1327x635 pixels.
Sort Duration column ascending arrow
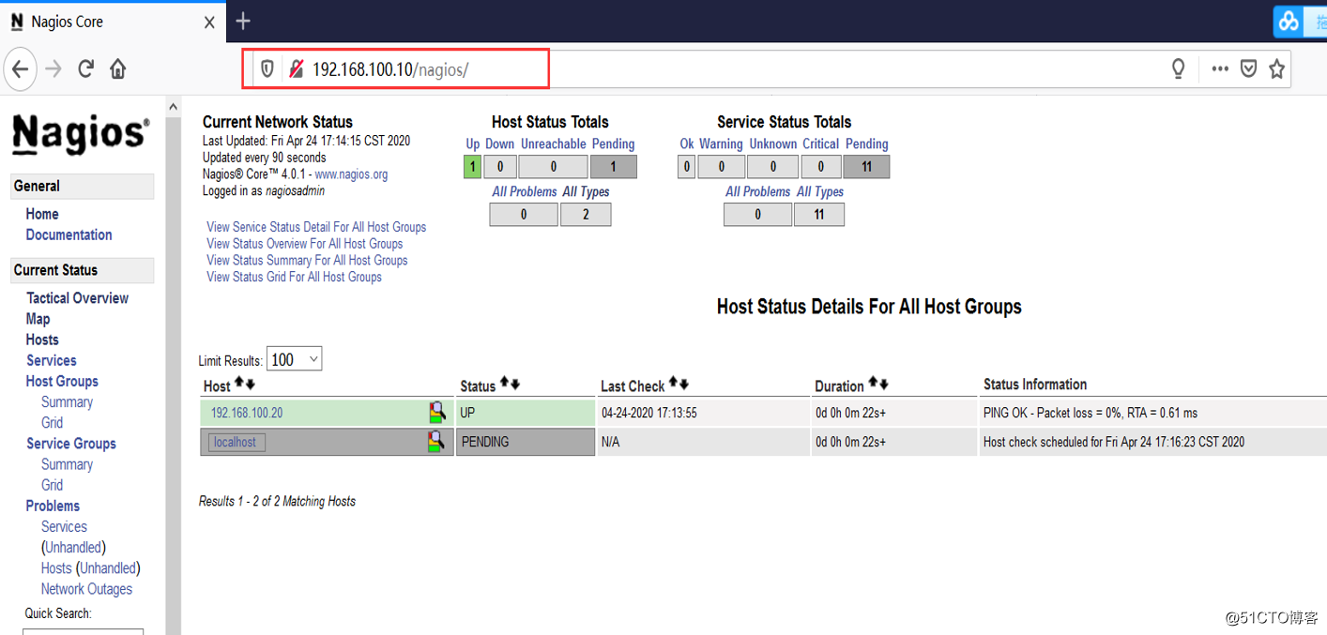[x=873, y=384]
